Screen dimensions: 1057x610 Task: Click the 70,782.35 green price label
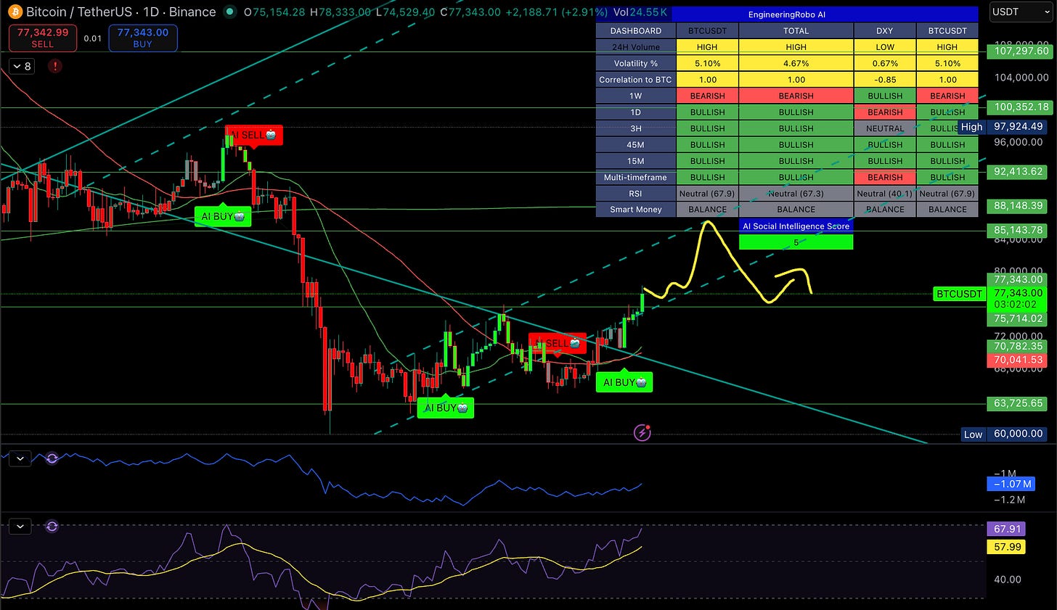click(1019, 346)
